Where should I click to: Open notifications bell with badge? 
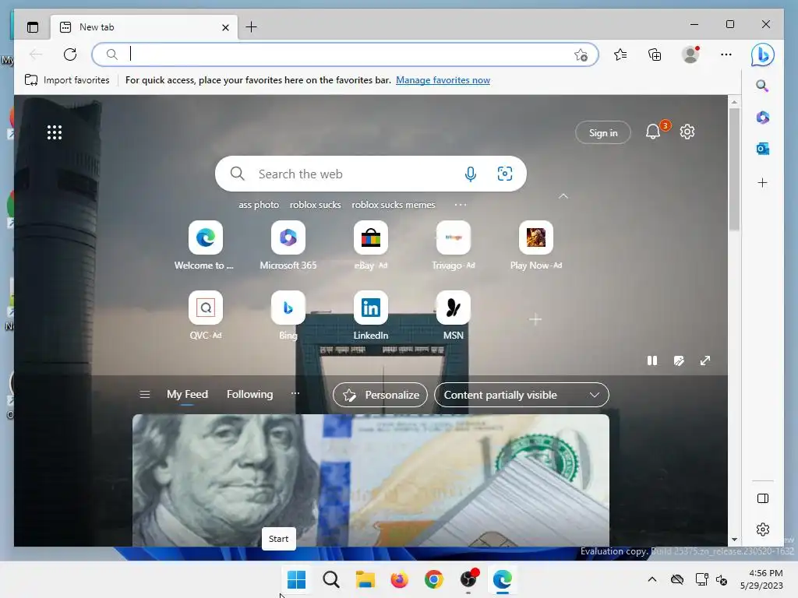point(654,132)
